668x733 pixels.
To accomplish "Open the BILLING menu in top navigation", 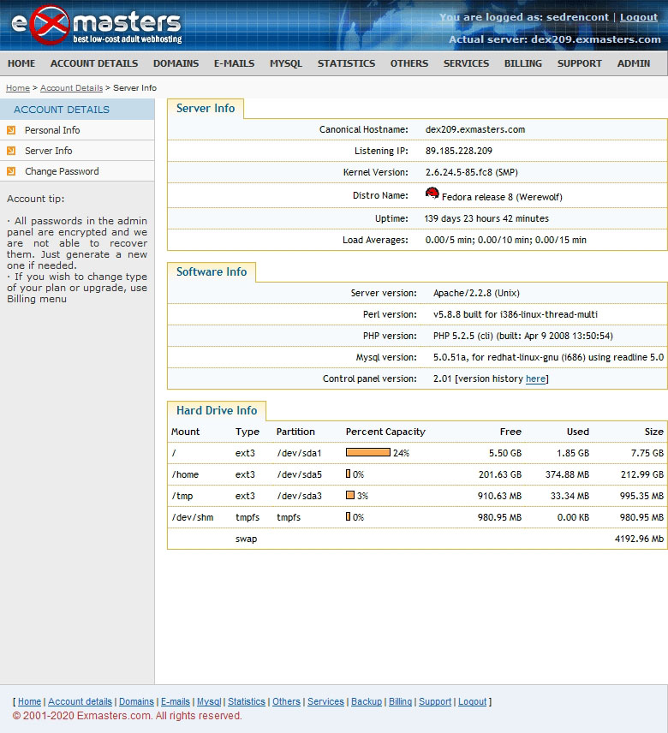I will click(x=522, y=63).
